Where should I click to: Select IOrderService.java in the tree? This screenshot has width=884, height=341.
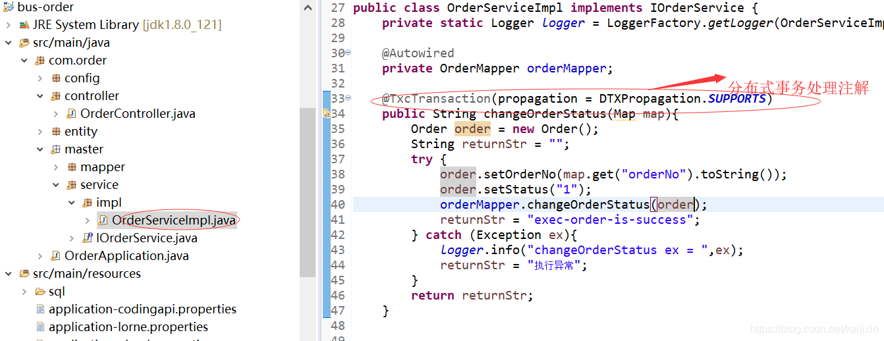tap(146, 238)
